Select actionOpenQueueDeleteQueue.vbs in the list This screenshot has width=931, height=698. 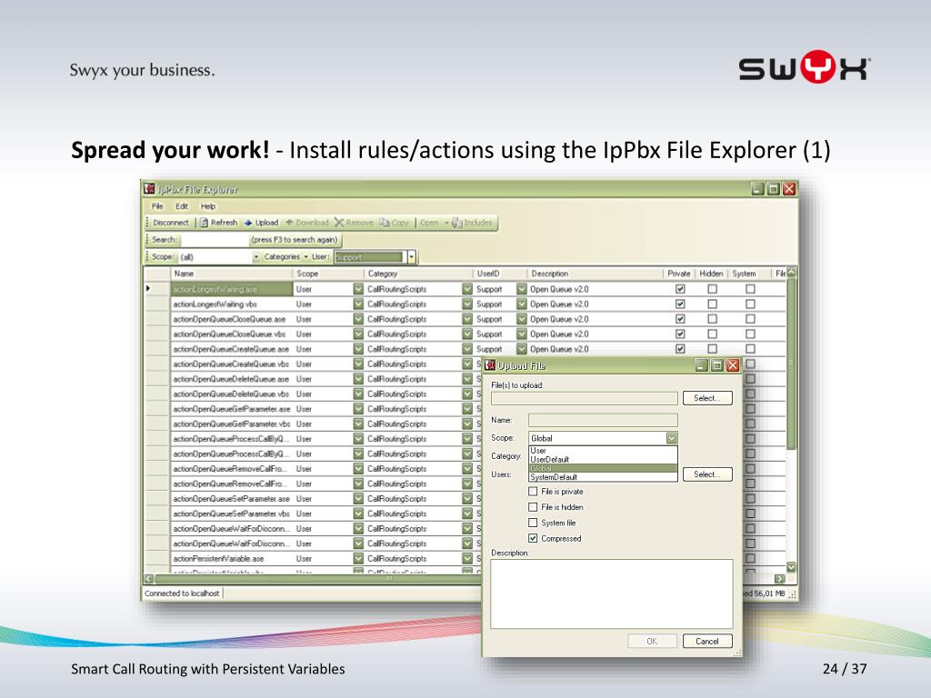[x=232, y=394]
